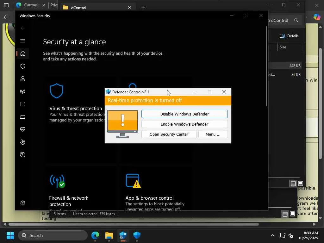Screen dimensions: 324x243
Task: Click the Windows Security window vertical scrollbar
Action: [x=267, y=66]
